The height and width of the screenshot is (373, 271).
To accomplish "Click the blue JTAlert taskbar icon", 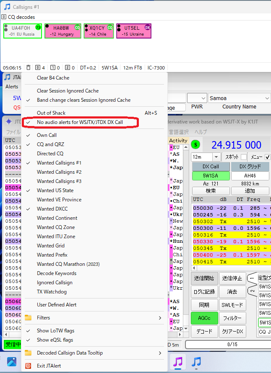I will tap(196, 362).
